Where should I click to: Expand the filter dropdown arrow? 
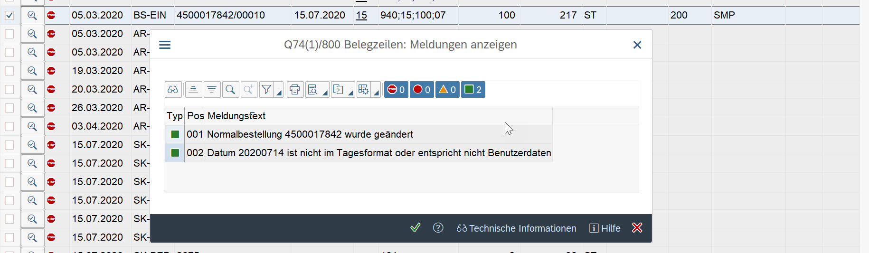(279, 93)
